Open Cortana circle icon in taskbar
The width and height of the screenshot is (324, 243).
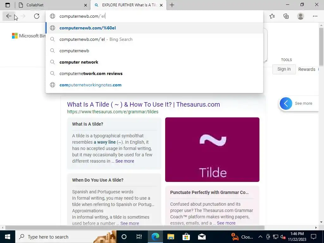[124, 237]
